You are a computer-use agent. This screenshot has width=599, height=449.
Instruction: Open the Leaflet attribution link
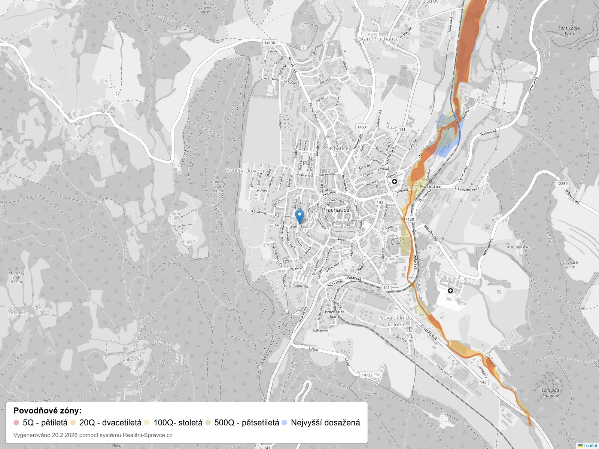pos(590,446)
